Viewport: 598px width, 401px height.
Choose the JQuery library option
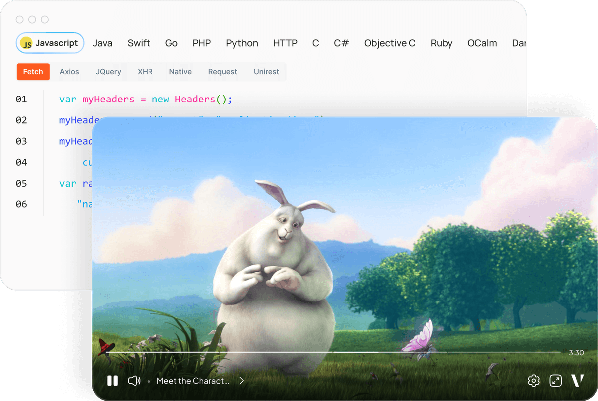(109, 72)
